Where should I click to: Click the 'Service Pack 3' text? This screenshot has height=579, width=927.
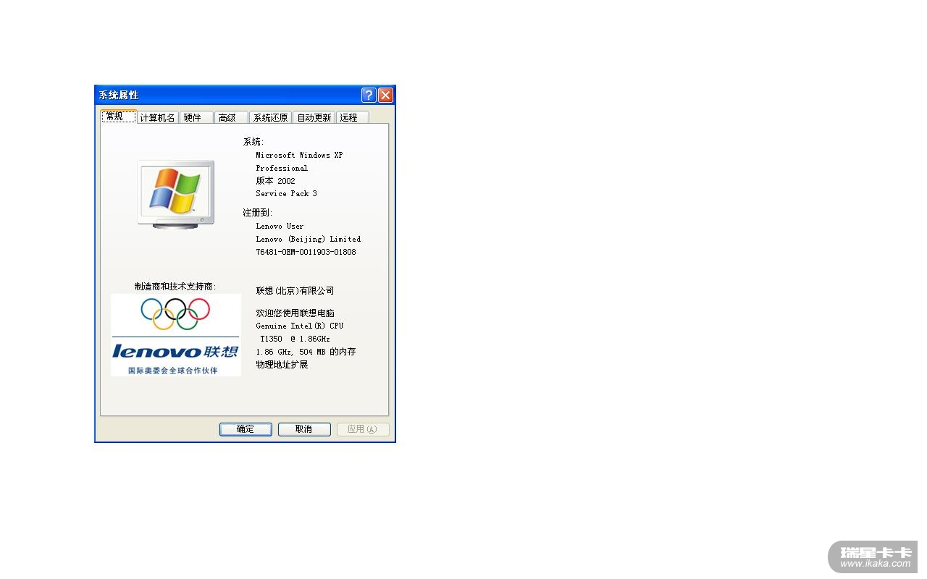click(286, 194)
